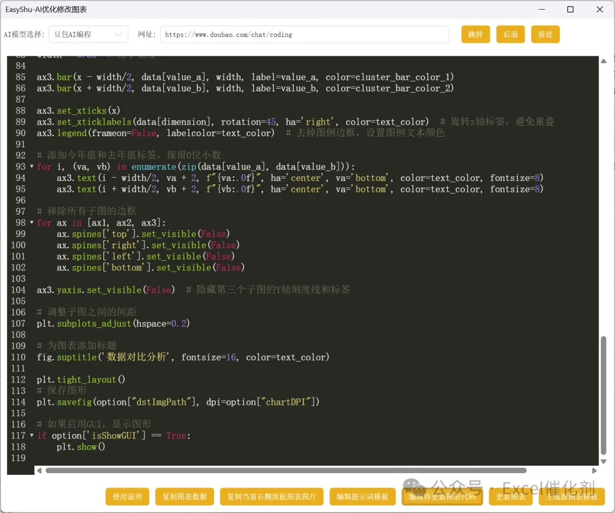615x513 pixels.
Task: Place cursor on 'plt.tight_layout()' at line 112
Action: click(x=81, y=380)
